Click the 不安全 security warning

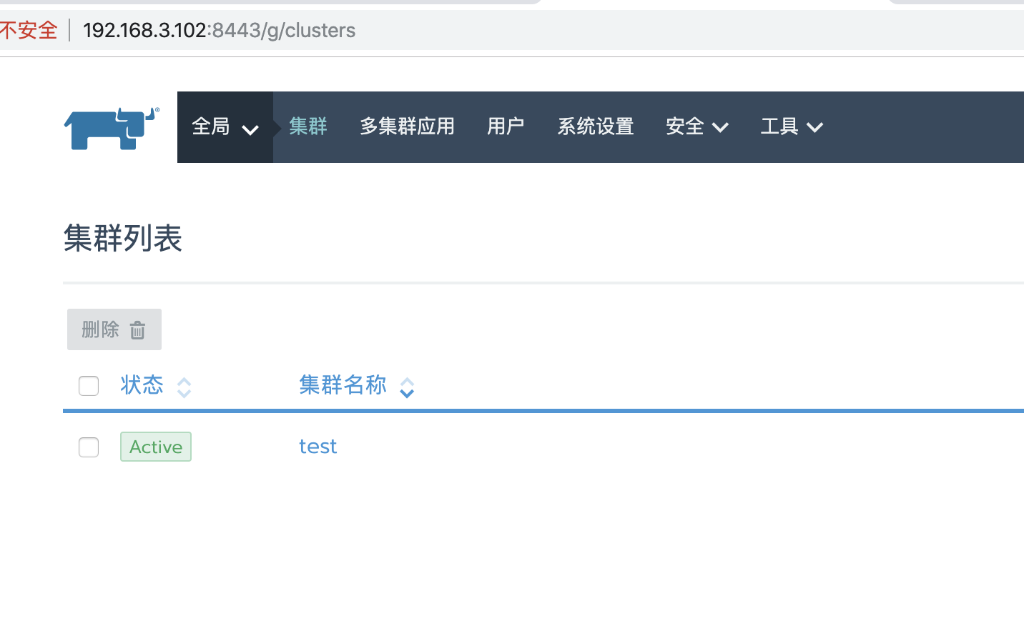click(29, 30)
